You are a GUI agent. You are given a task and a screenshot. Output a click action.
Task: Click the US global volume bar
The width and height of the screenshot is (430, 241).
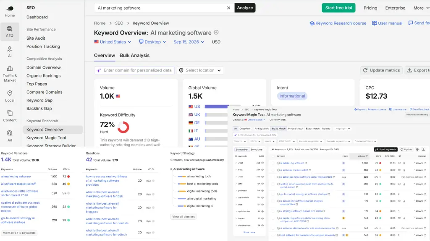tap(217, 107)
